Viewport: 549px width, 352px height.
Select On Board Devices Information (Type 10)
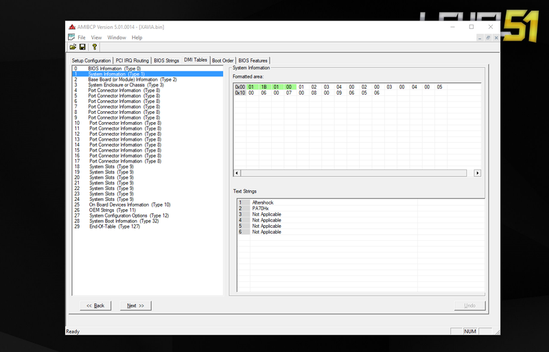click(x=148, y=204)
